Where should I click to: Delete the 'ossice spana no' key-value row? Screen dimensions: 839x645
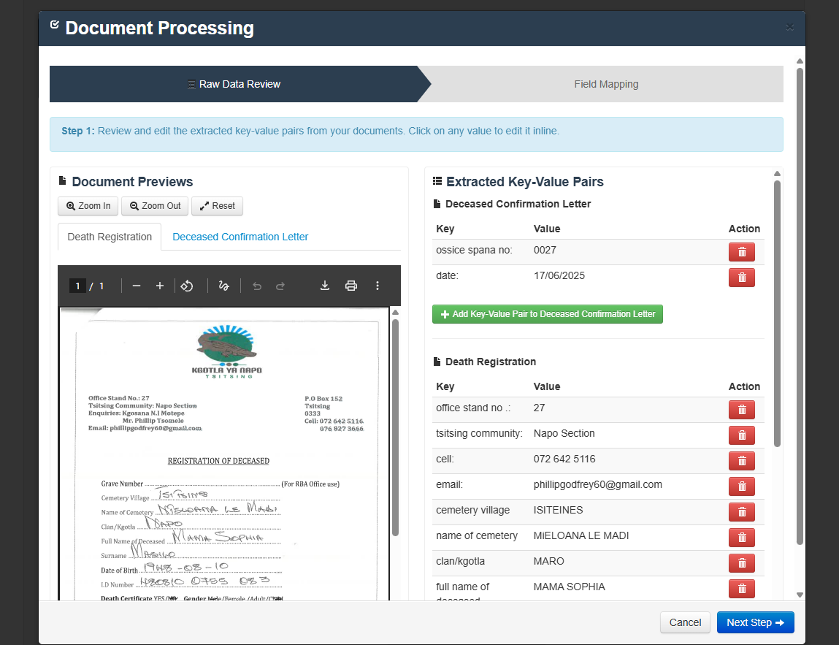[x=741, y=252]
